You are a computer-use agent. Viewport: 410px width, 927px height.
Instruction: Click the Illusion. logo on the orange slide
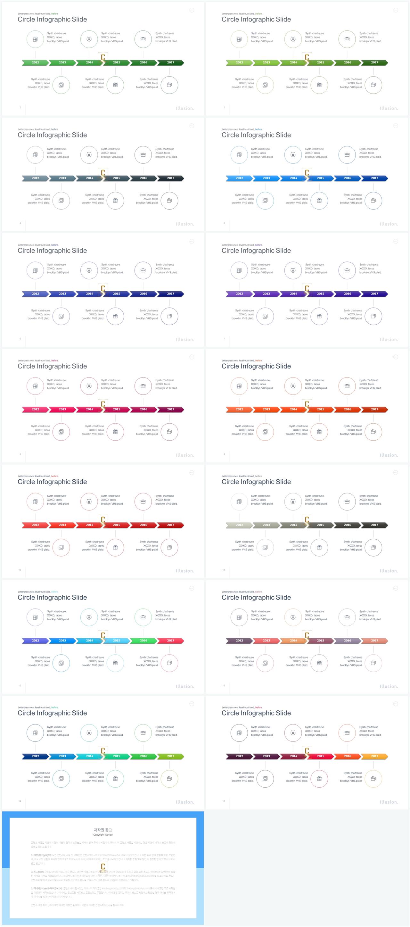389,455
